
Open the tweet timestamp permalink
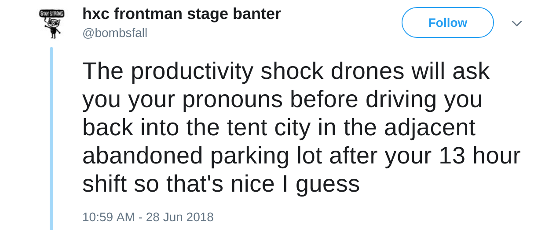[x=148, y=217]
